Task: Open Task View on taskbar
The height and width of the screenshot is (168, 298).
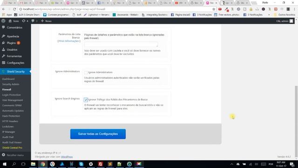Action: pyautogui.click(x=23, y=164)
